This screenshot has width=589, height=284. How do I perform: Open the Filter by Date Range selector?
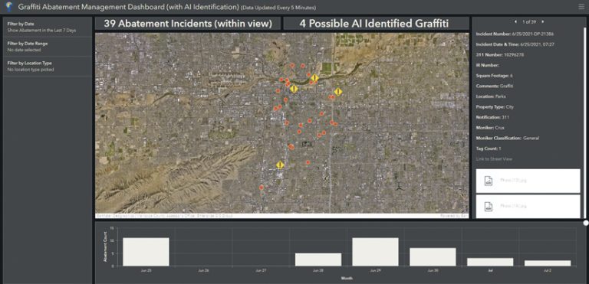[48, 47]
